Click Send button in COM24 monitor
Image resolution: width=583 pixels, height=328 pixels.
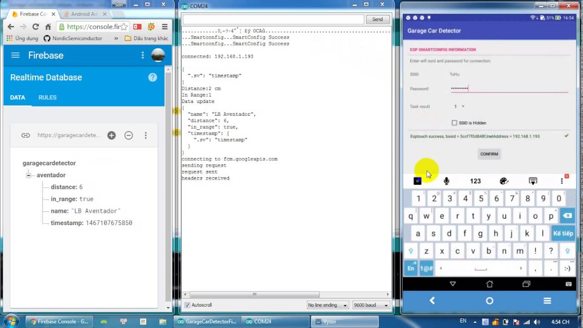click(x=378, y=19)
